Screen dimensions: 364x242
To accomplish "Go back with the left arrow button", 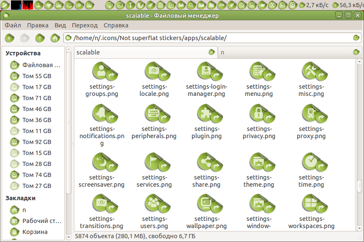I will point(10,38).
